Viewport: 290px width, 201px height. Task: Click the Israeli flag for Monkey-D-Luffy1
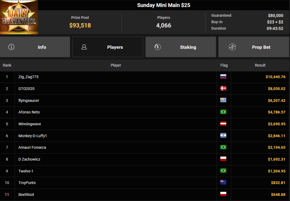(223, 135)
